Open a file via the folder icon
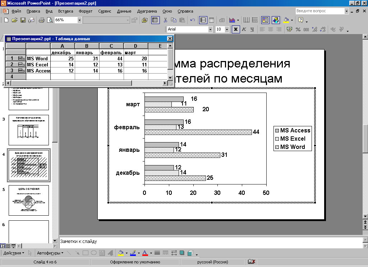Viewport: 368px width, 267px height. tap(14, 20)
